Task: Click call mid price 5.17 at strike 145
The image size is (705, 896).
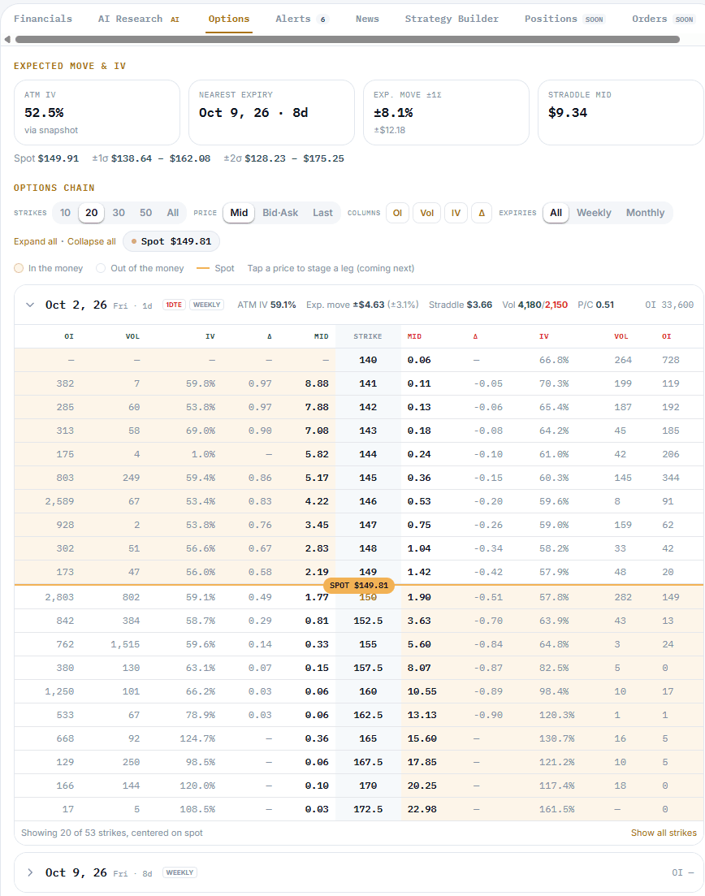Action: pyautogui.click(x=317, y=478)
